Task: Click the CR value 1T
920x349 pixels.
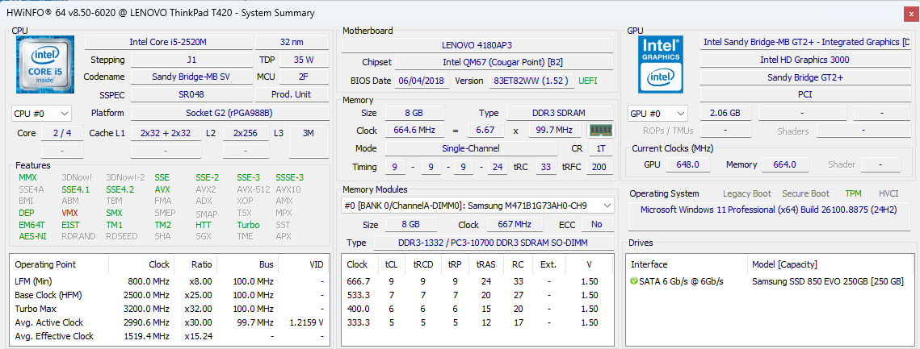Action: (x=601, y=148)
